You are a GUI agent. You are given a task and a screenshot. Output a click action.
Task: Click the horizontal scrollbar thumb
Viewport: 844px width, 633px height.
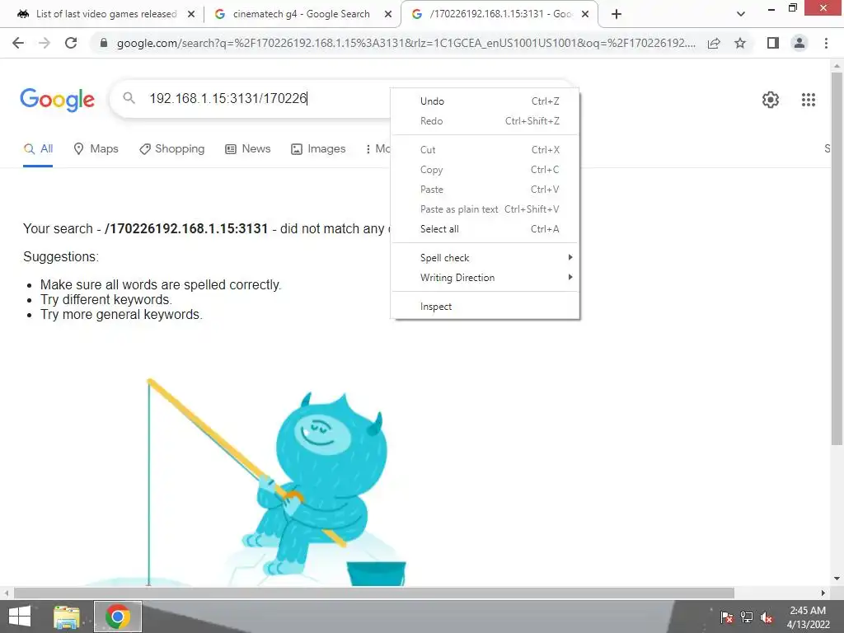(374, 593)
